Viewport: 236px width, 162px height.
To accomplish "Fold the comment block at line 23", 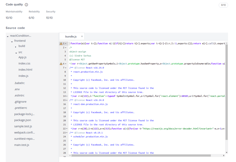I will [67, 133].
